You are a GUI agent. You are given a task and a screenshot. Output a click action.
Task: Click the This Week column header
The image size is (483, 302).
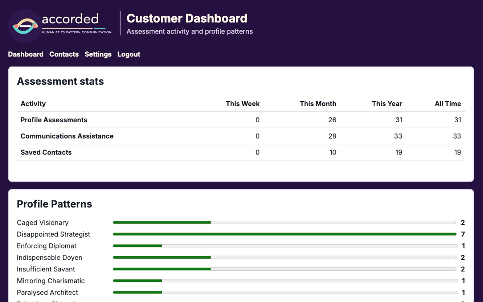[x=243, y=104]
